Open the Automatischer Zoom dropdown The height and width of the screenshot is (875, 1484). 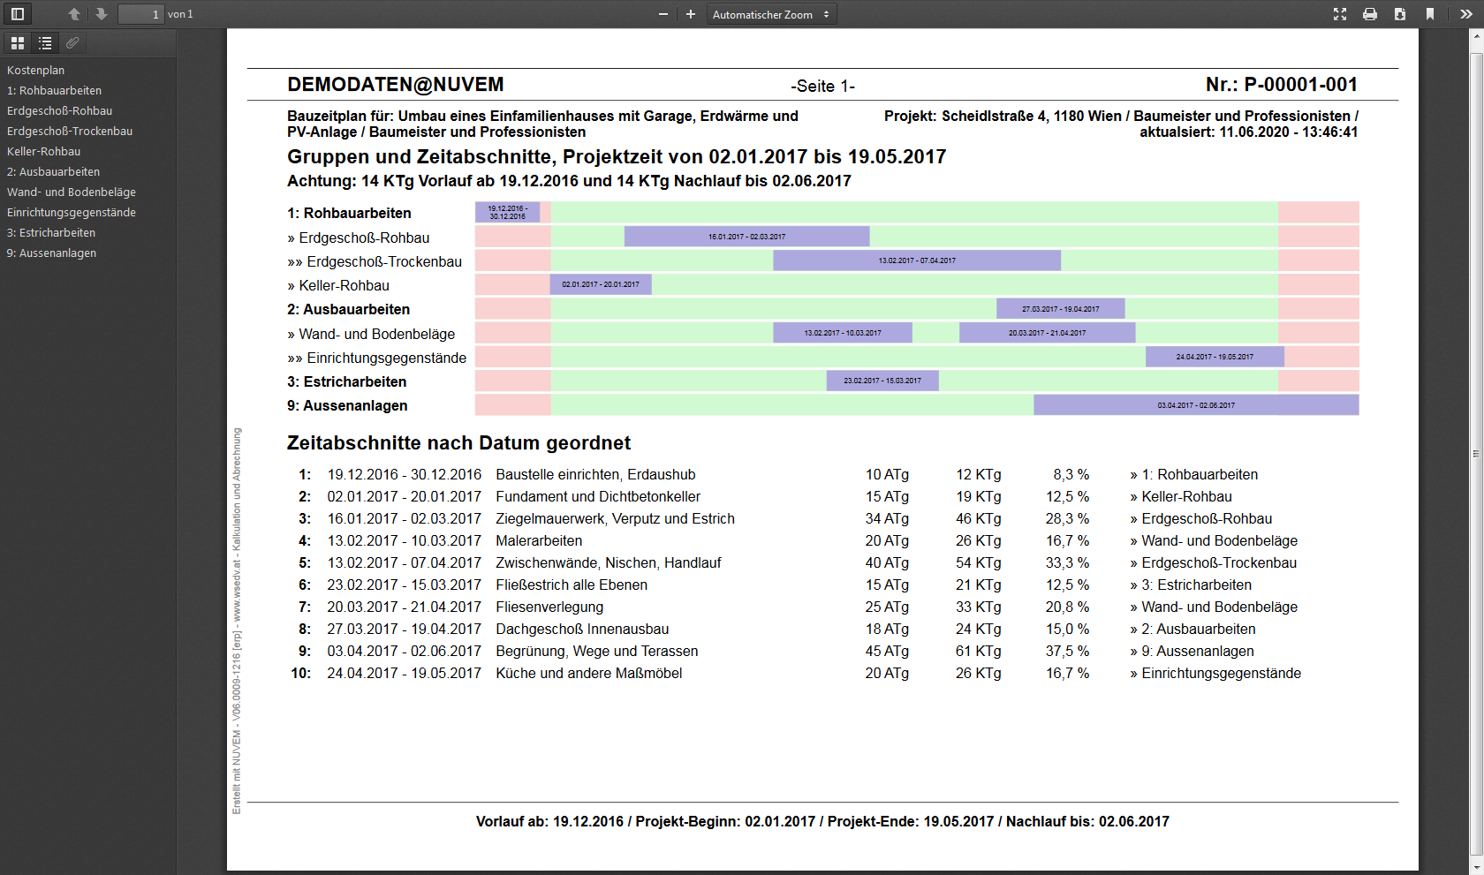point(771,14)
